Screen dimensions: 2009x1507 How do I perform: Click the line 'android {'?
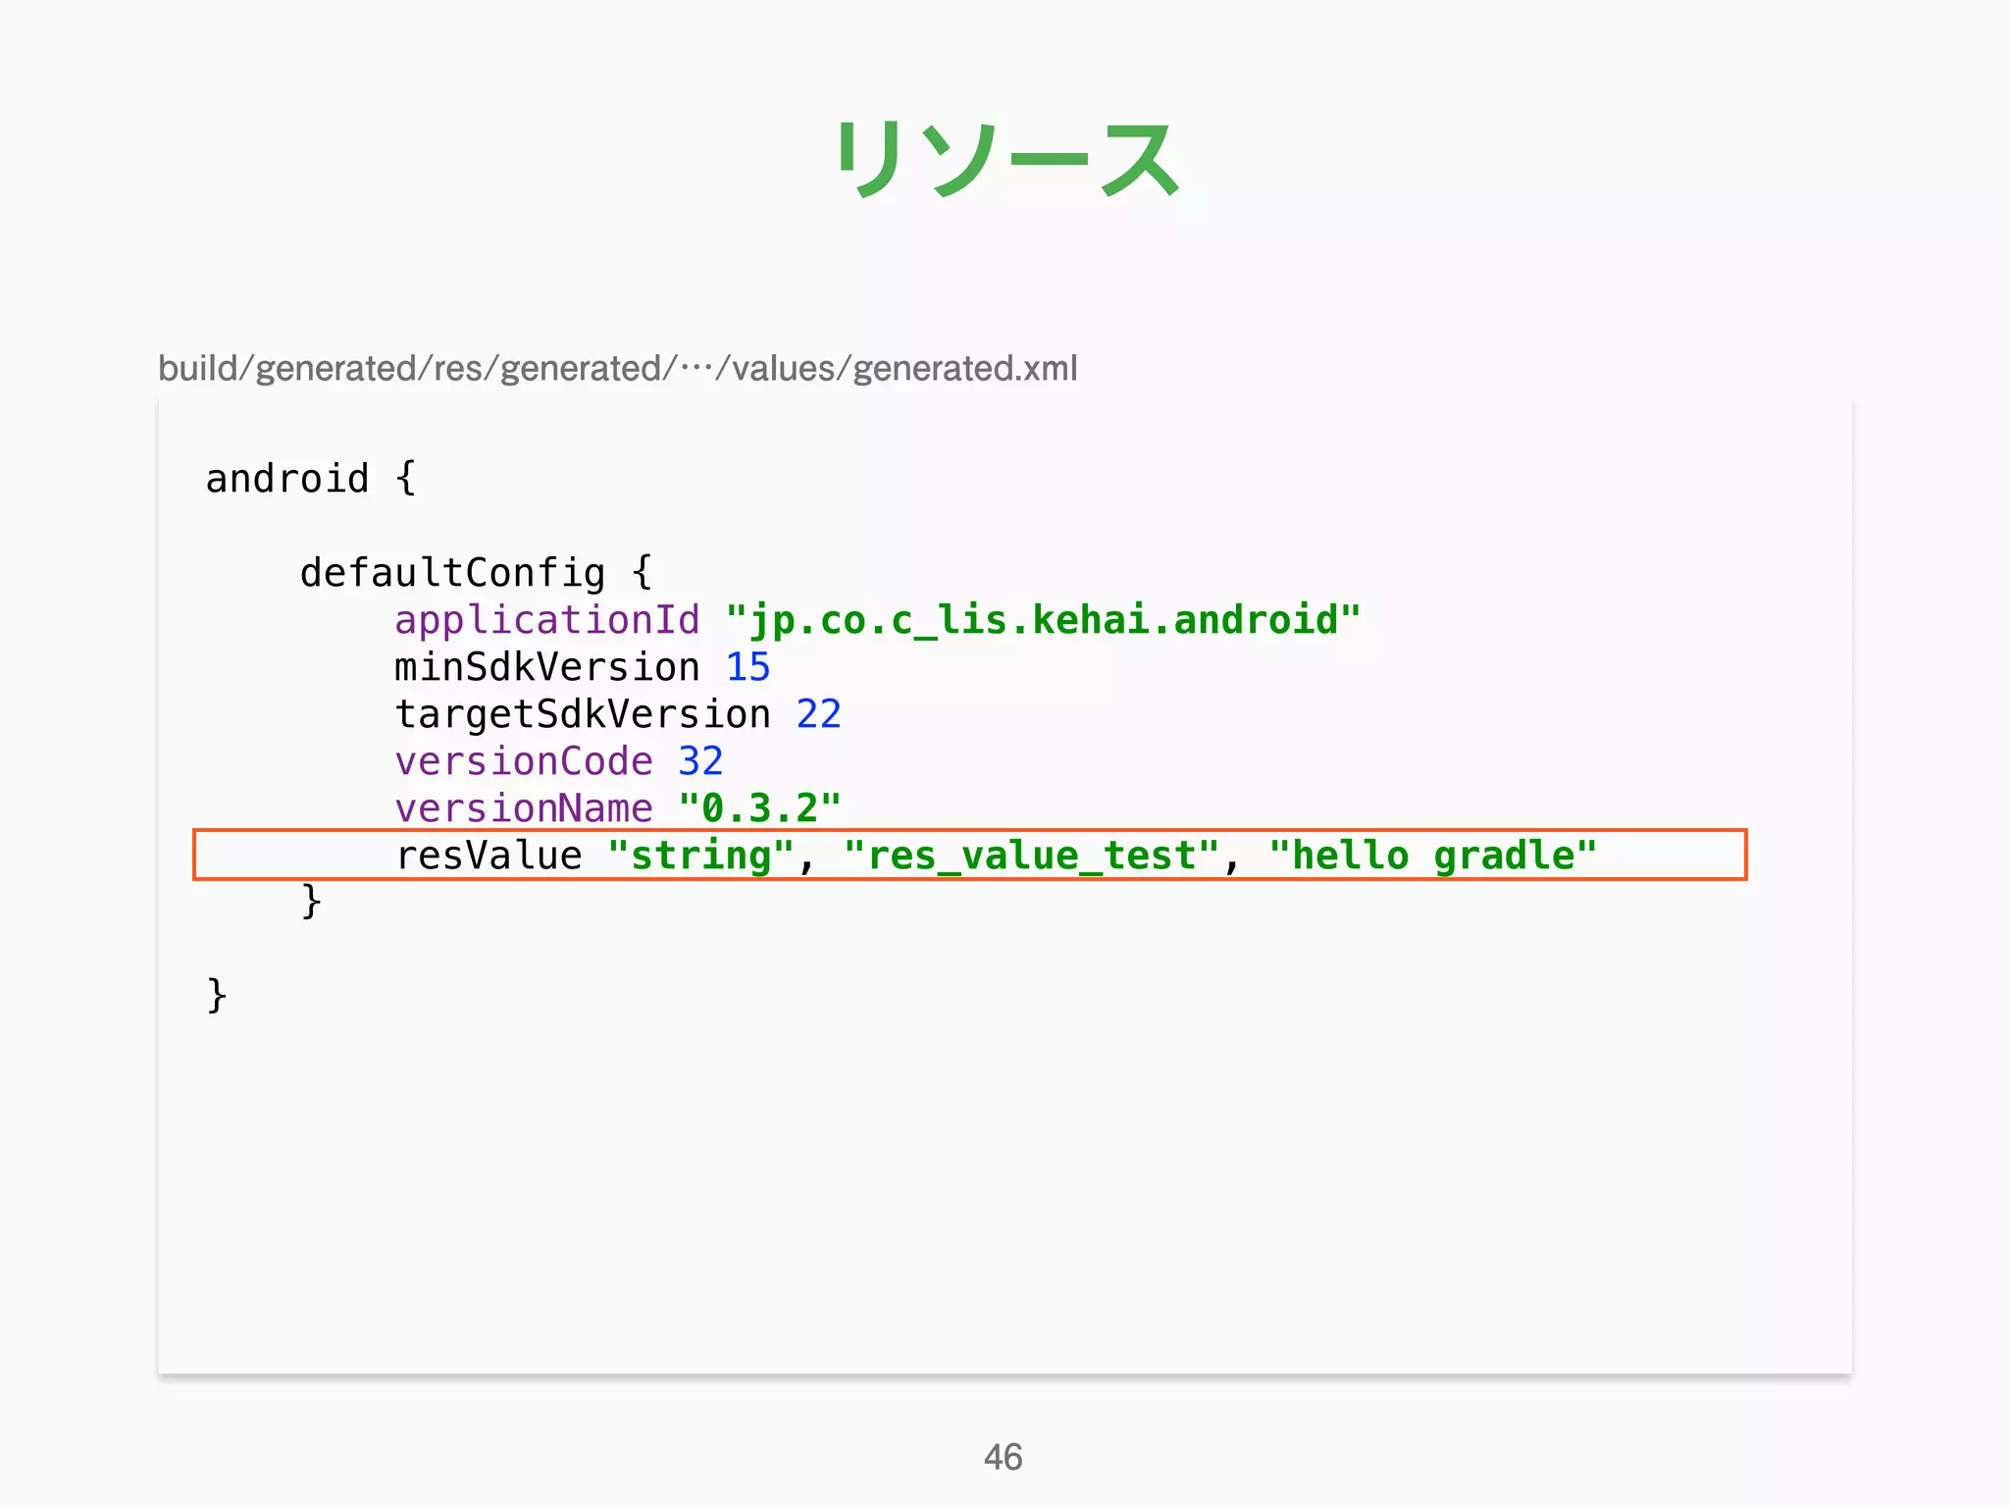pos(311,479)
